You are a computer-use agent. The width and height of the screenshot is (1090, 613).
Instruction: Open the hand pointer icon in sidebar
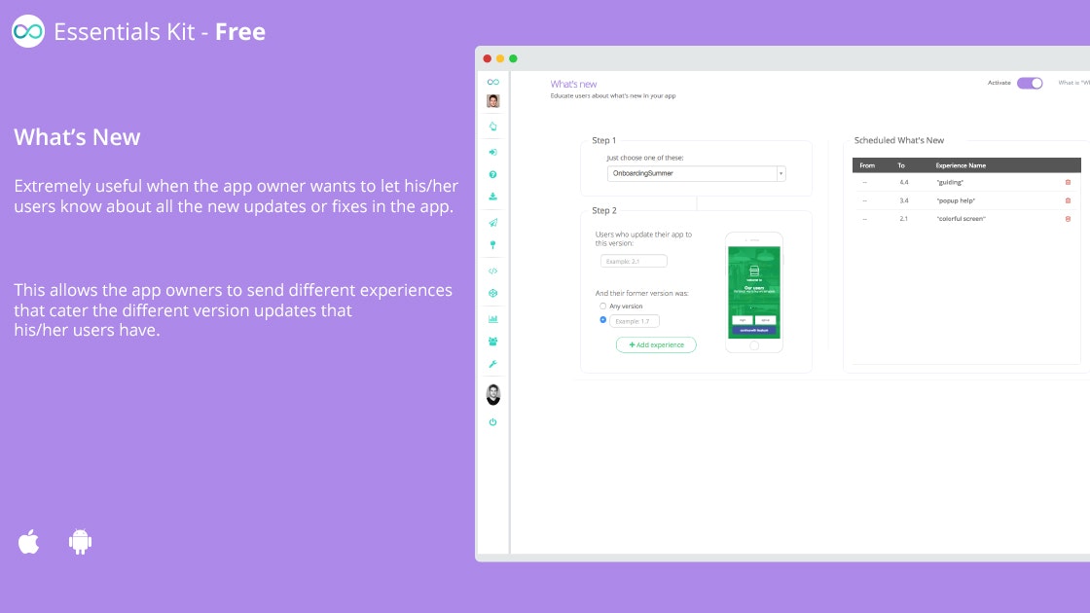492,126
